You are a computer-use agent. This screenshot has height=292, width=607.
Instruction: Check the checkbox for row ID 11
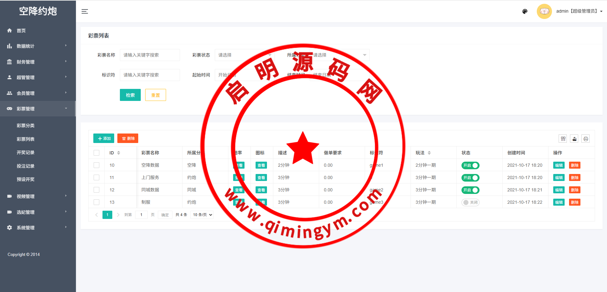point(96,178)
